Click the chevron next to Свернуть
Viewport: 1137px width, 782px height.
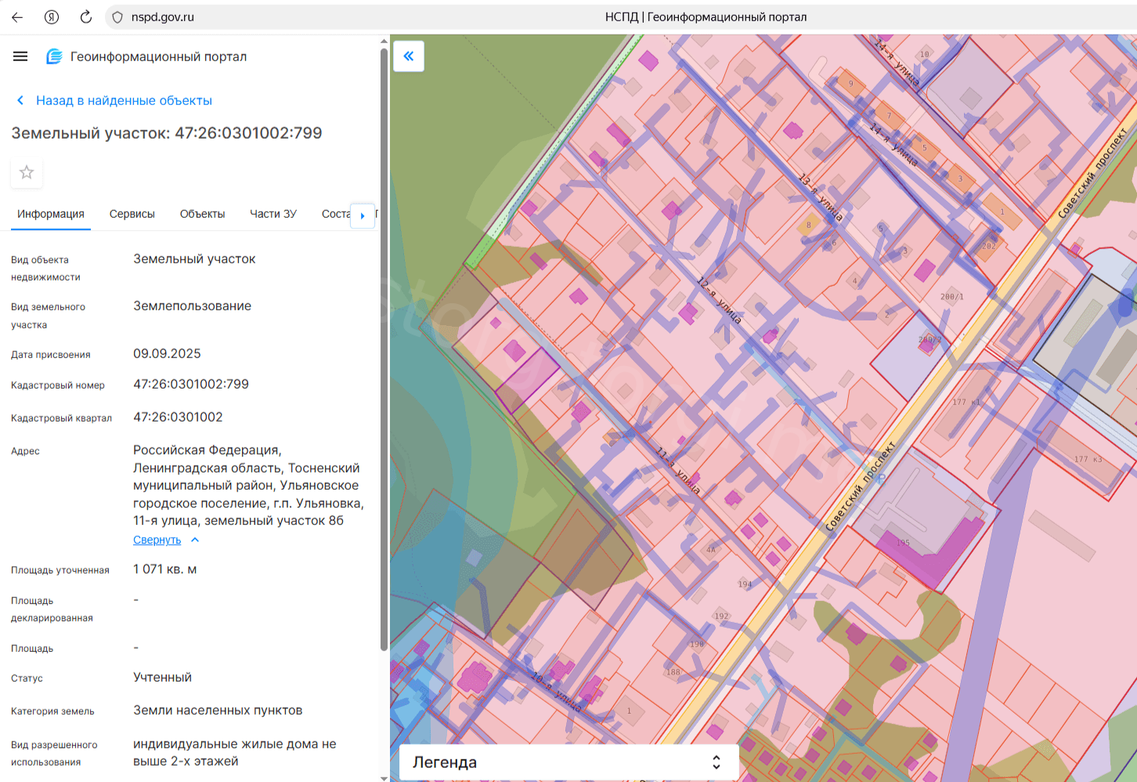click(195, 540)
